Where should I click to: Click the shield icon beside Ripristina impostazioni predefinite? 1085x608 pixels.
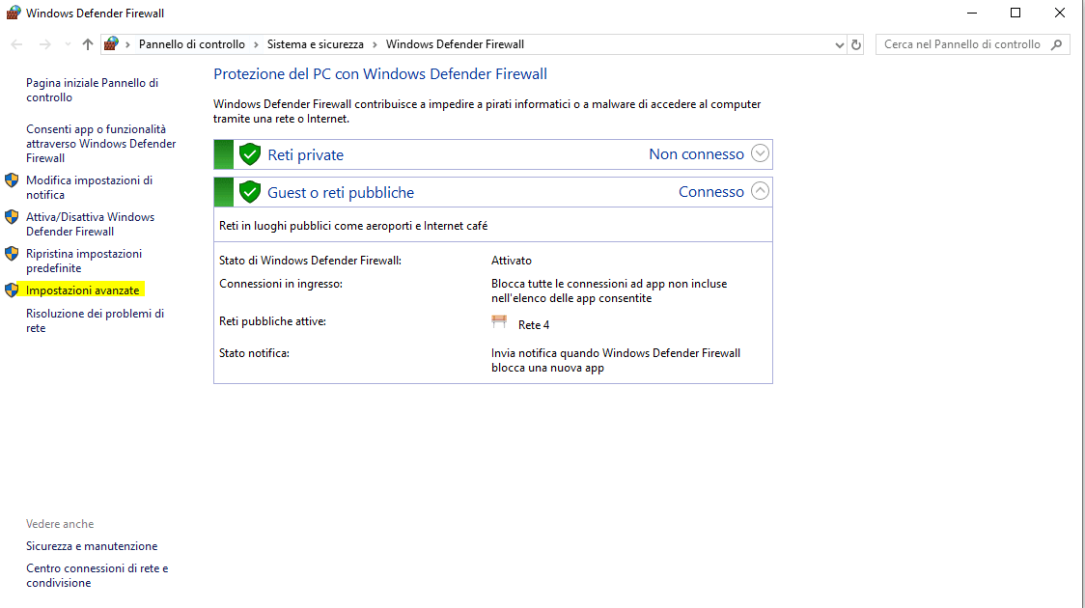tap(12, 254)
